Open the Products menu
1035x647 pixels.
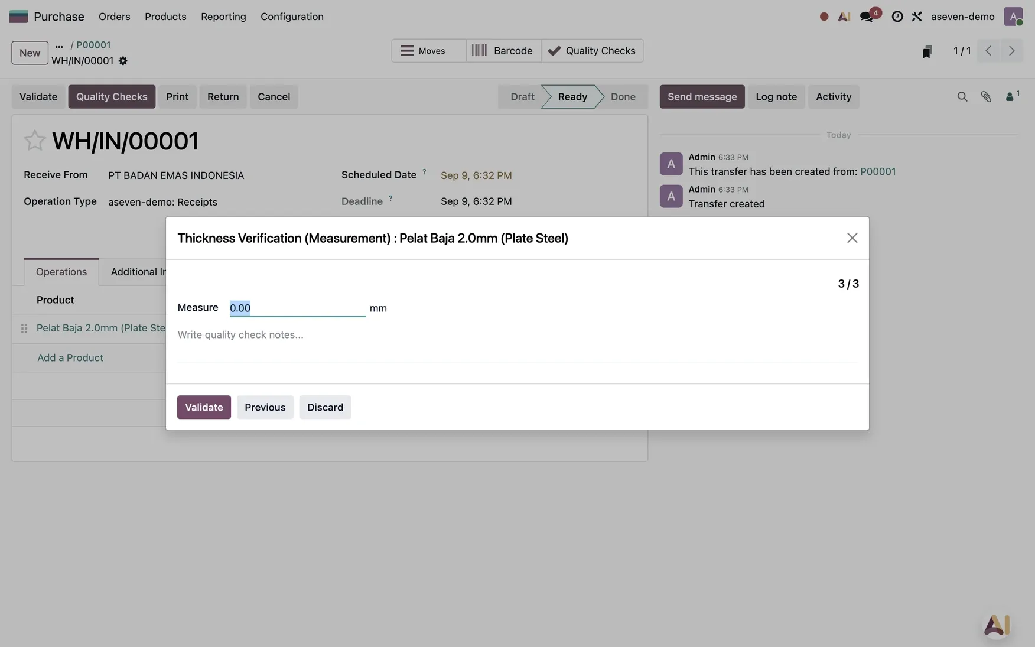pos(165,17)
